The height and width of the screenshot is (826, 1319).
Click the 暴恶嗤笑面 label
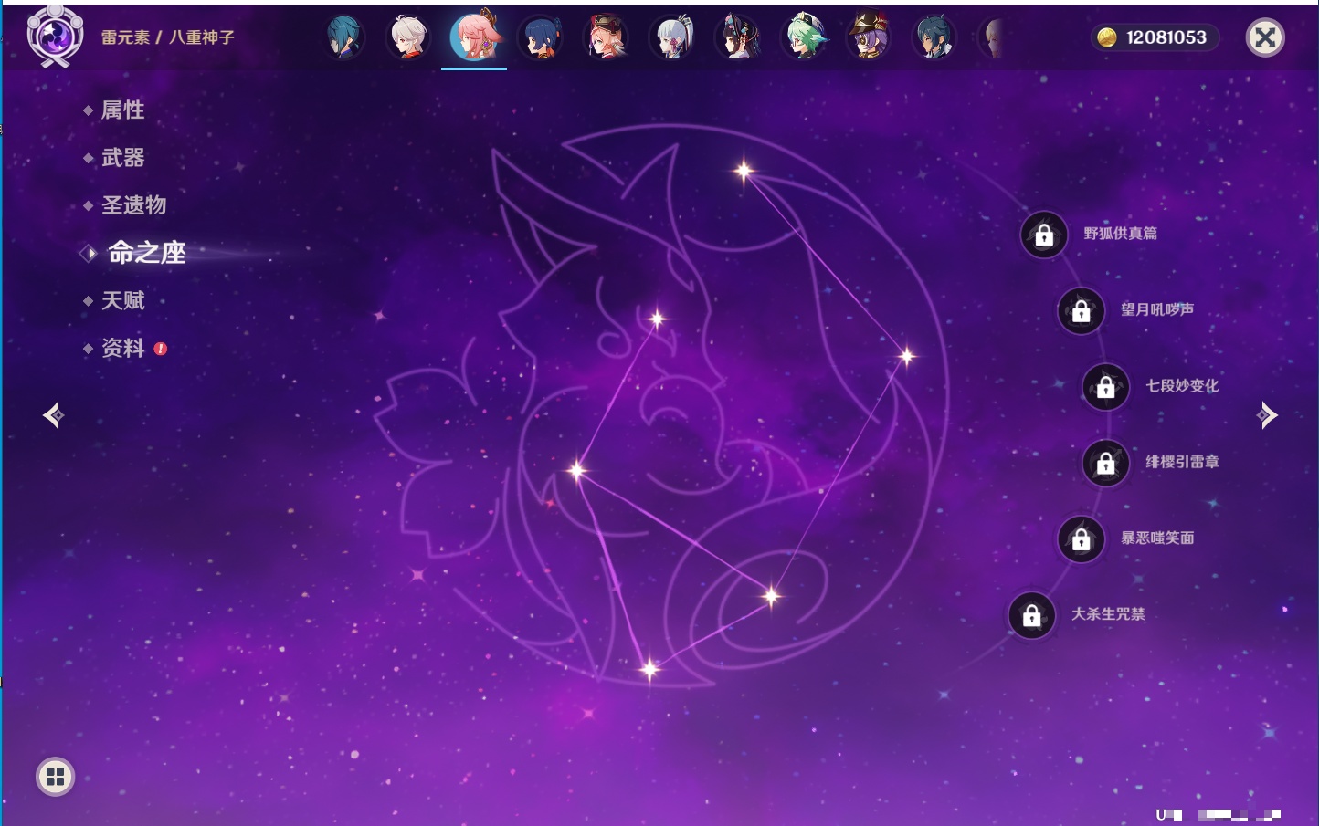coord(1157,538)
